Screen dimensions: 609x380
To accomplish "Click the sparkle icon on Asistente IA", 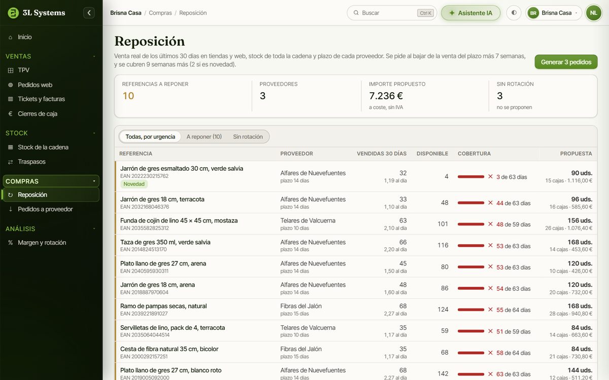I will (x=452, y=13).
